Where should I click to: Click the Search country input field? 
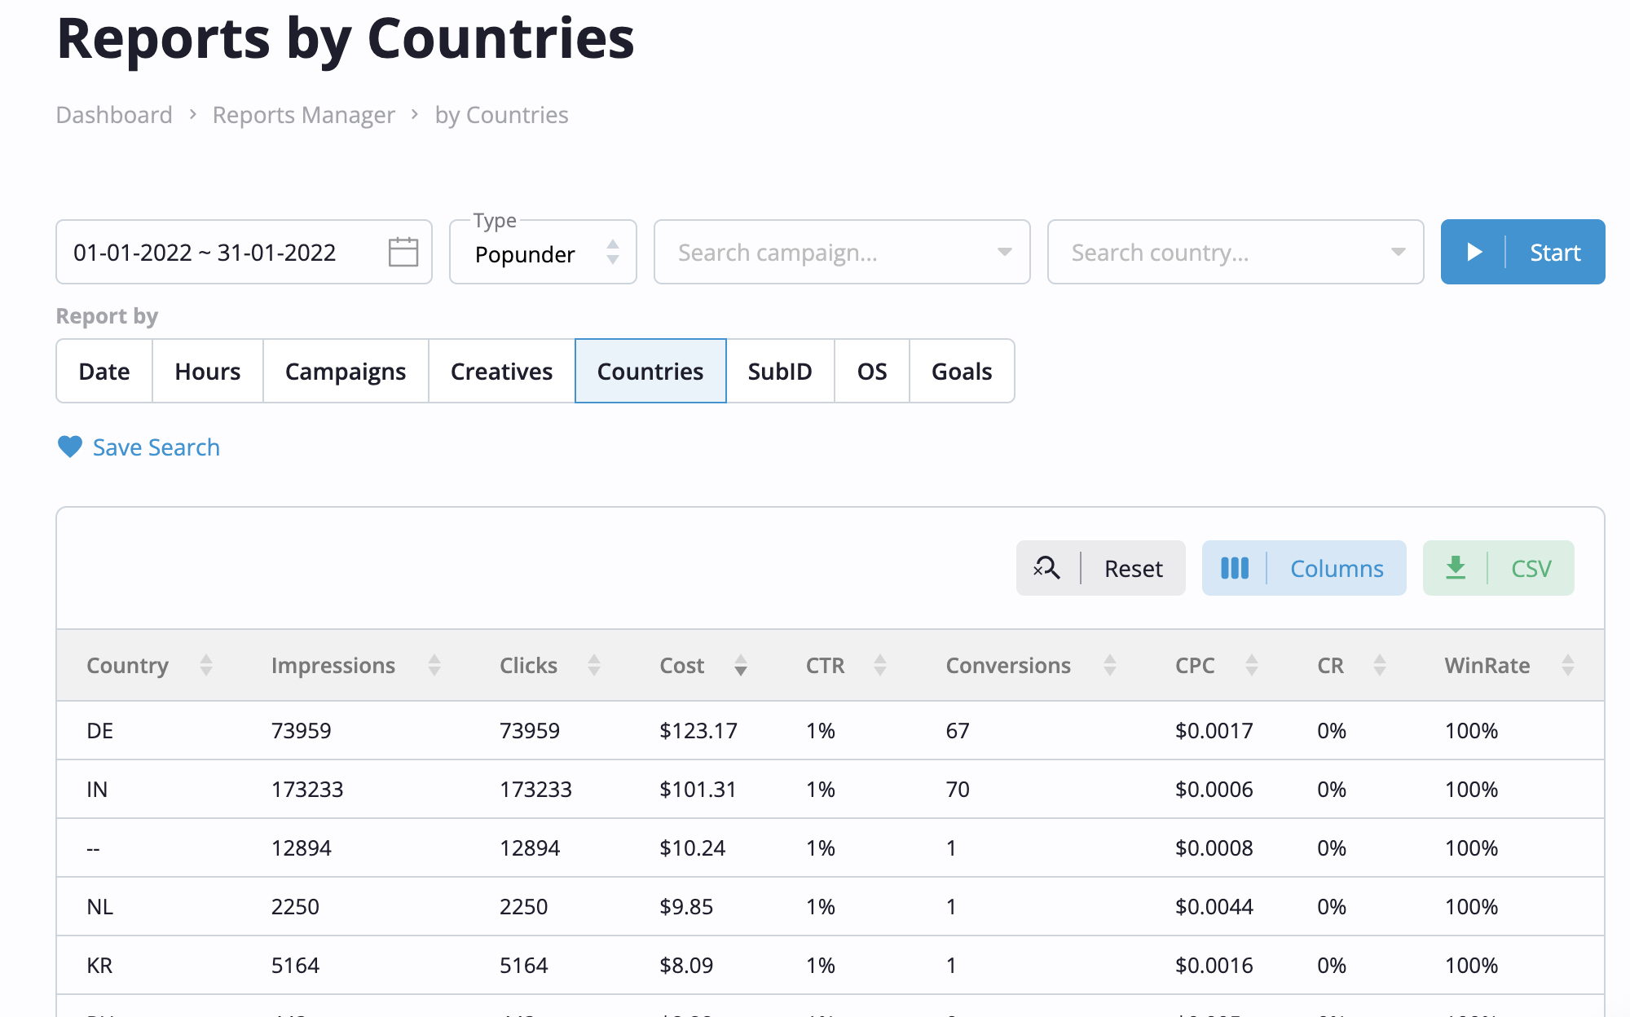[x=1236, y=252]
